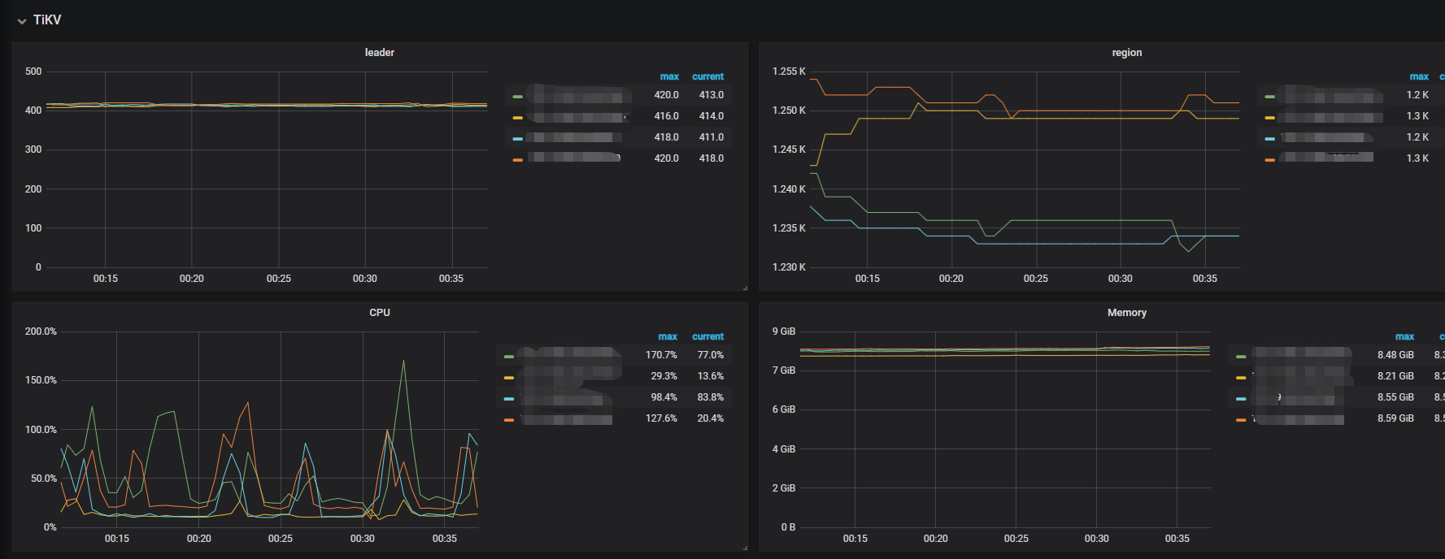This screenshot has width=1445, height=559.
Task: Open the region panel title menu
Action: coord(1126,53)
